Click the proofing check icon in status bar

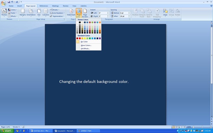coord(23,127)
